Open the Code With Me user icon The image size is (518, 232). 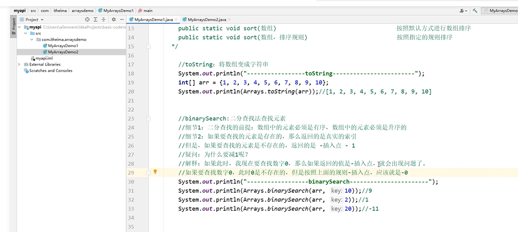click(461, 11)
